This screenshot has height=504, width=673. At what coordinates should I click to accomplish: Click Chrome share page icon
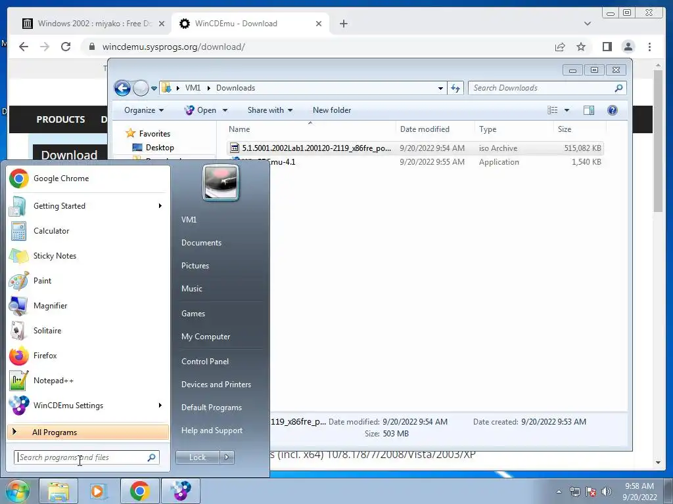(560, 47)
